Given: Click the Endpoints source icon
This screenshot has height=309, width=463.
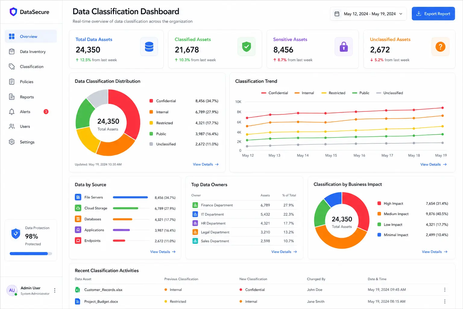Looking at the screenshot, I should click(78, 241).
